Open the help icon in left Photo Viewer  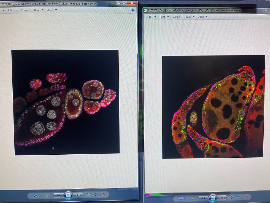point(133,10)
